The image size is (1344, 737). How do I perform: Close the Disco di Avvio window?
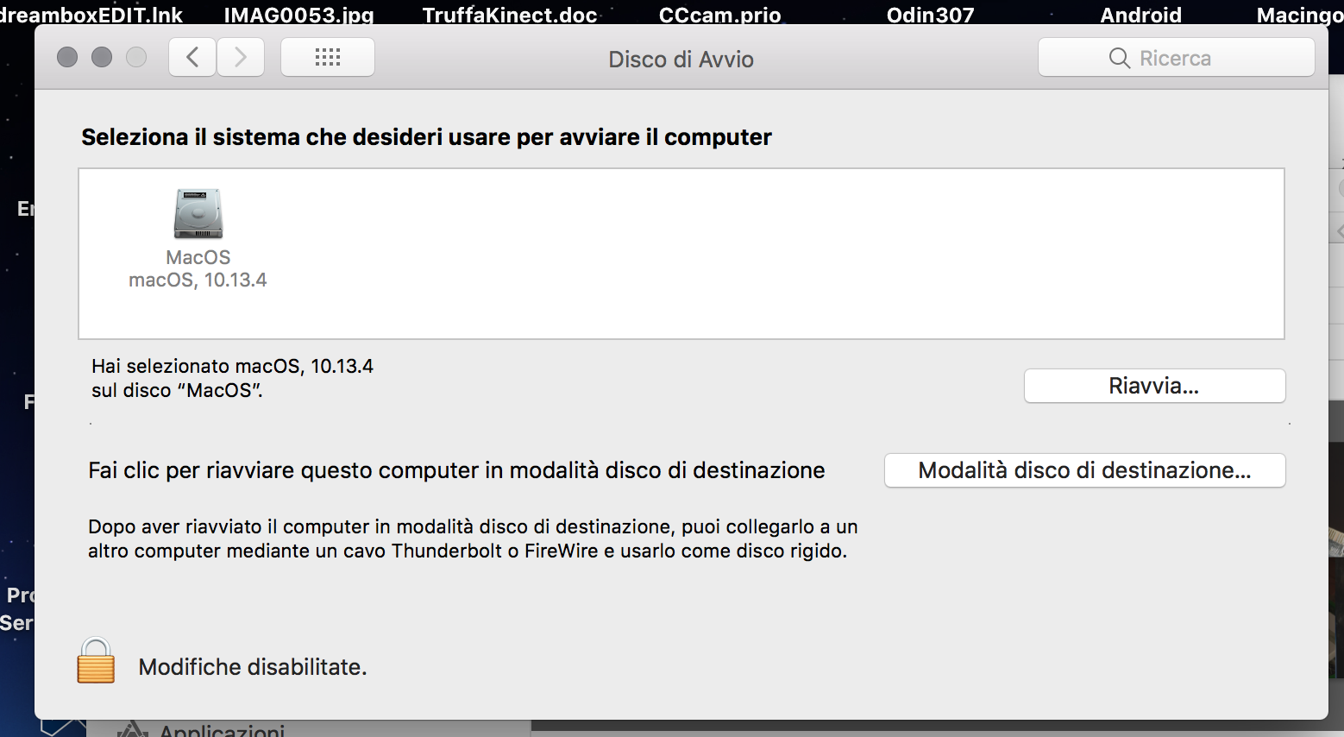(x=67, y=57)
